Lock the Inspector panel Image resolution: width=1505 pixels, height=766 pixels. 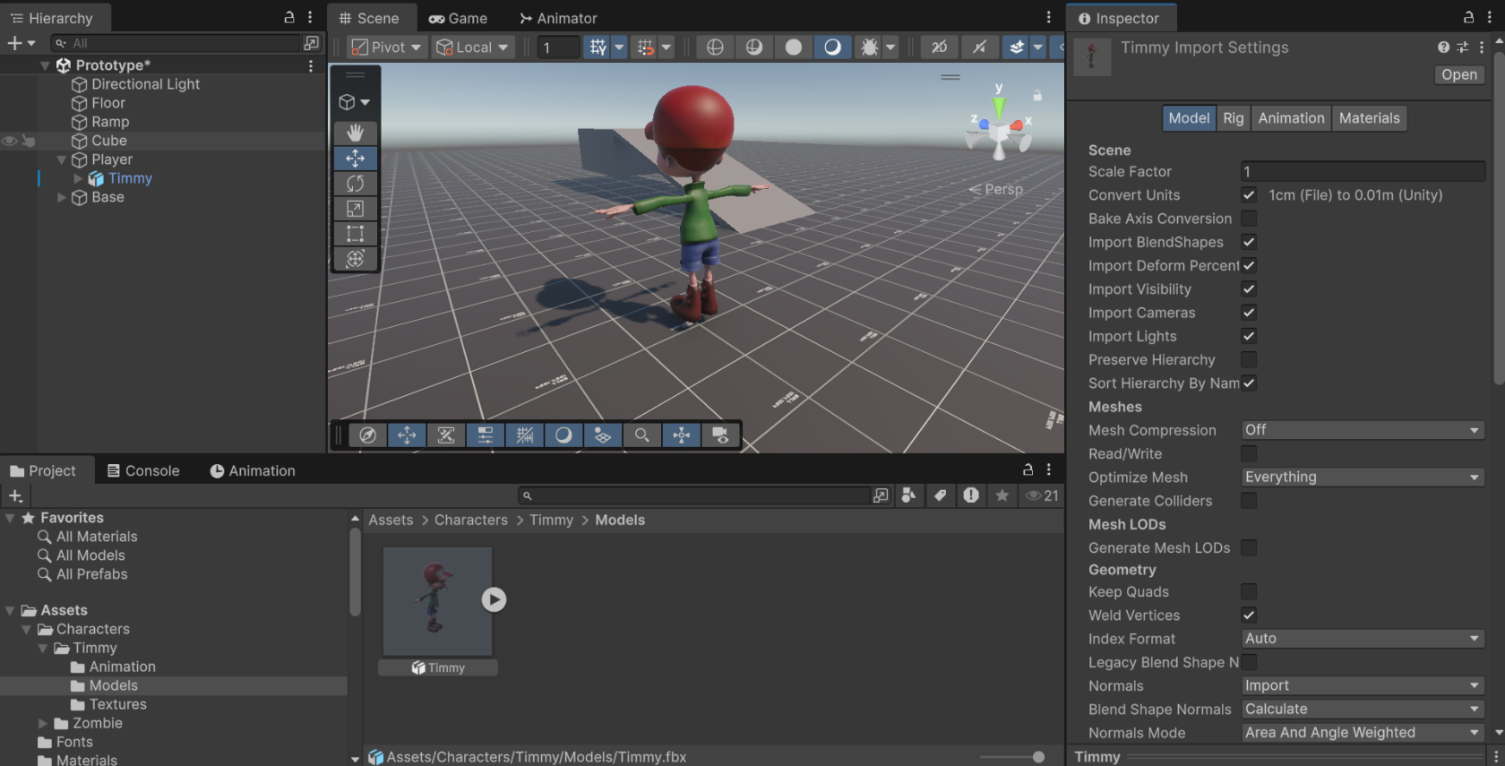point(1468,17)
